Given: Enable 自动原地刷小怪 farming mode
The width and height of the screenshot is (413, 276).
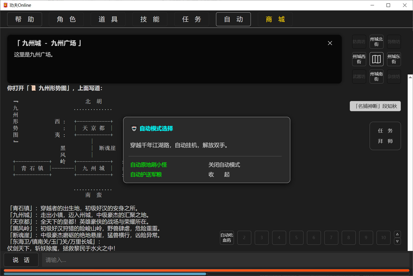Looking at the screenshot, I should click(x=149, y=165).
